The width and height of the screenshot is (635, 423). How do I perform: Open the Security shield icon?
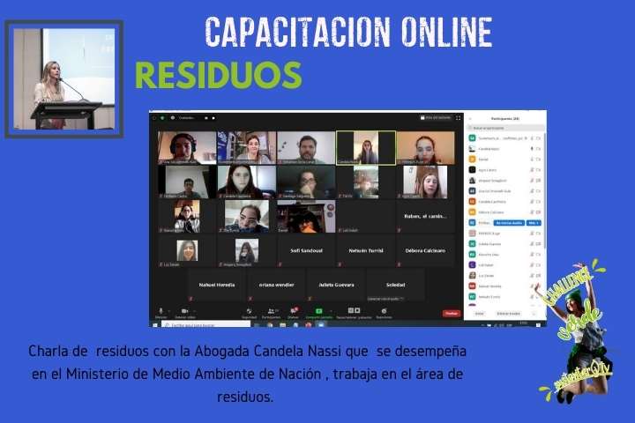[249, 311]
